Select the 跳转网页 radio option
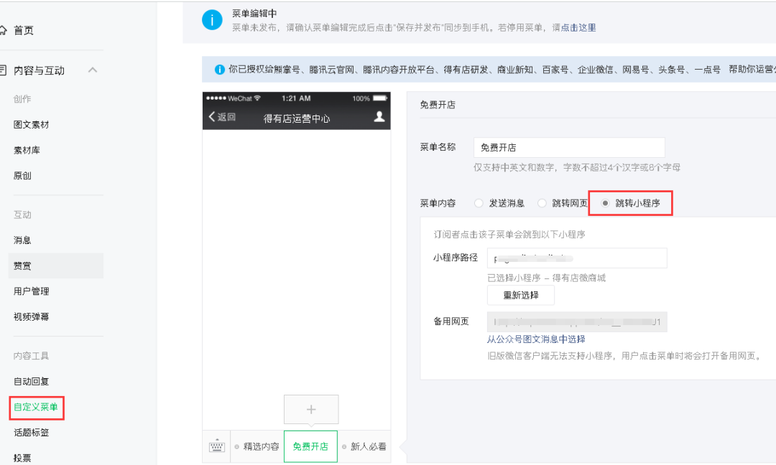Screen dimensions: 776x465 (542, 202)
